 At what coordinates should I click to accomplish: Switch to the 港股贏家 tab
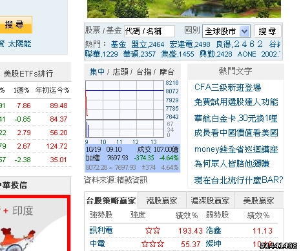[x=161, y=201]
